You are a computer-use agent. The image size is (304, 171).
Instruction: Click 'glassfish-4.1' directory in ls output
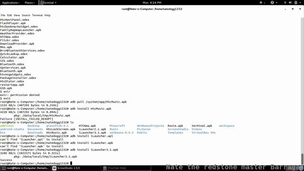point(57,126)
